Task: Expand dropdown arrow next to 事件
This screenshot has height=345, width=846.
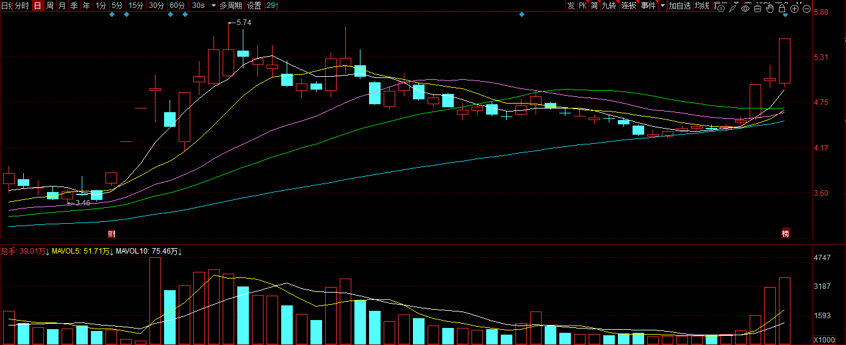Action: click(x=662, y=5)
